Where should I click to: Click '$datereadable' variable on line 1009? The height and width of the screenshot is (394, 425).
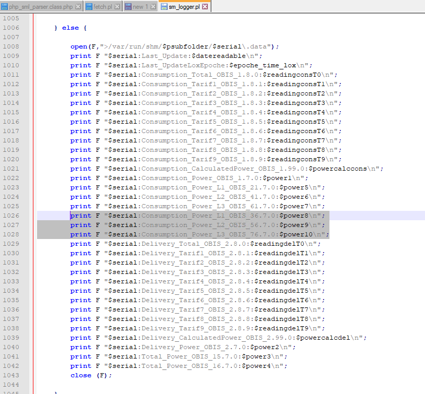[218, 56]
